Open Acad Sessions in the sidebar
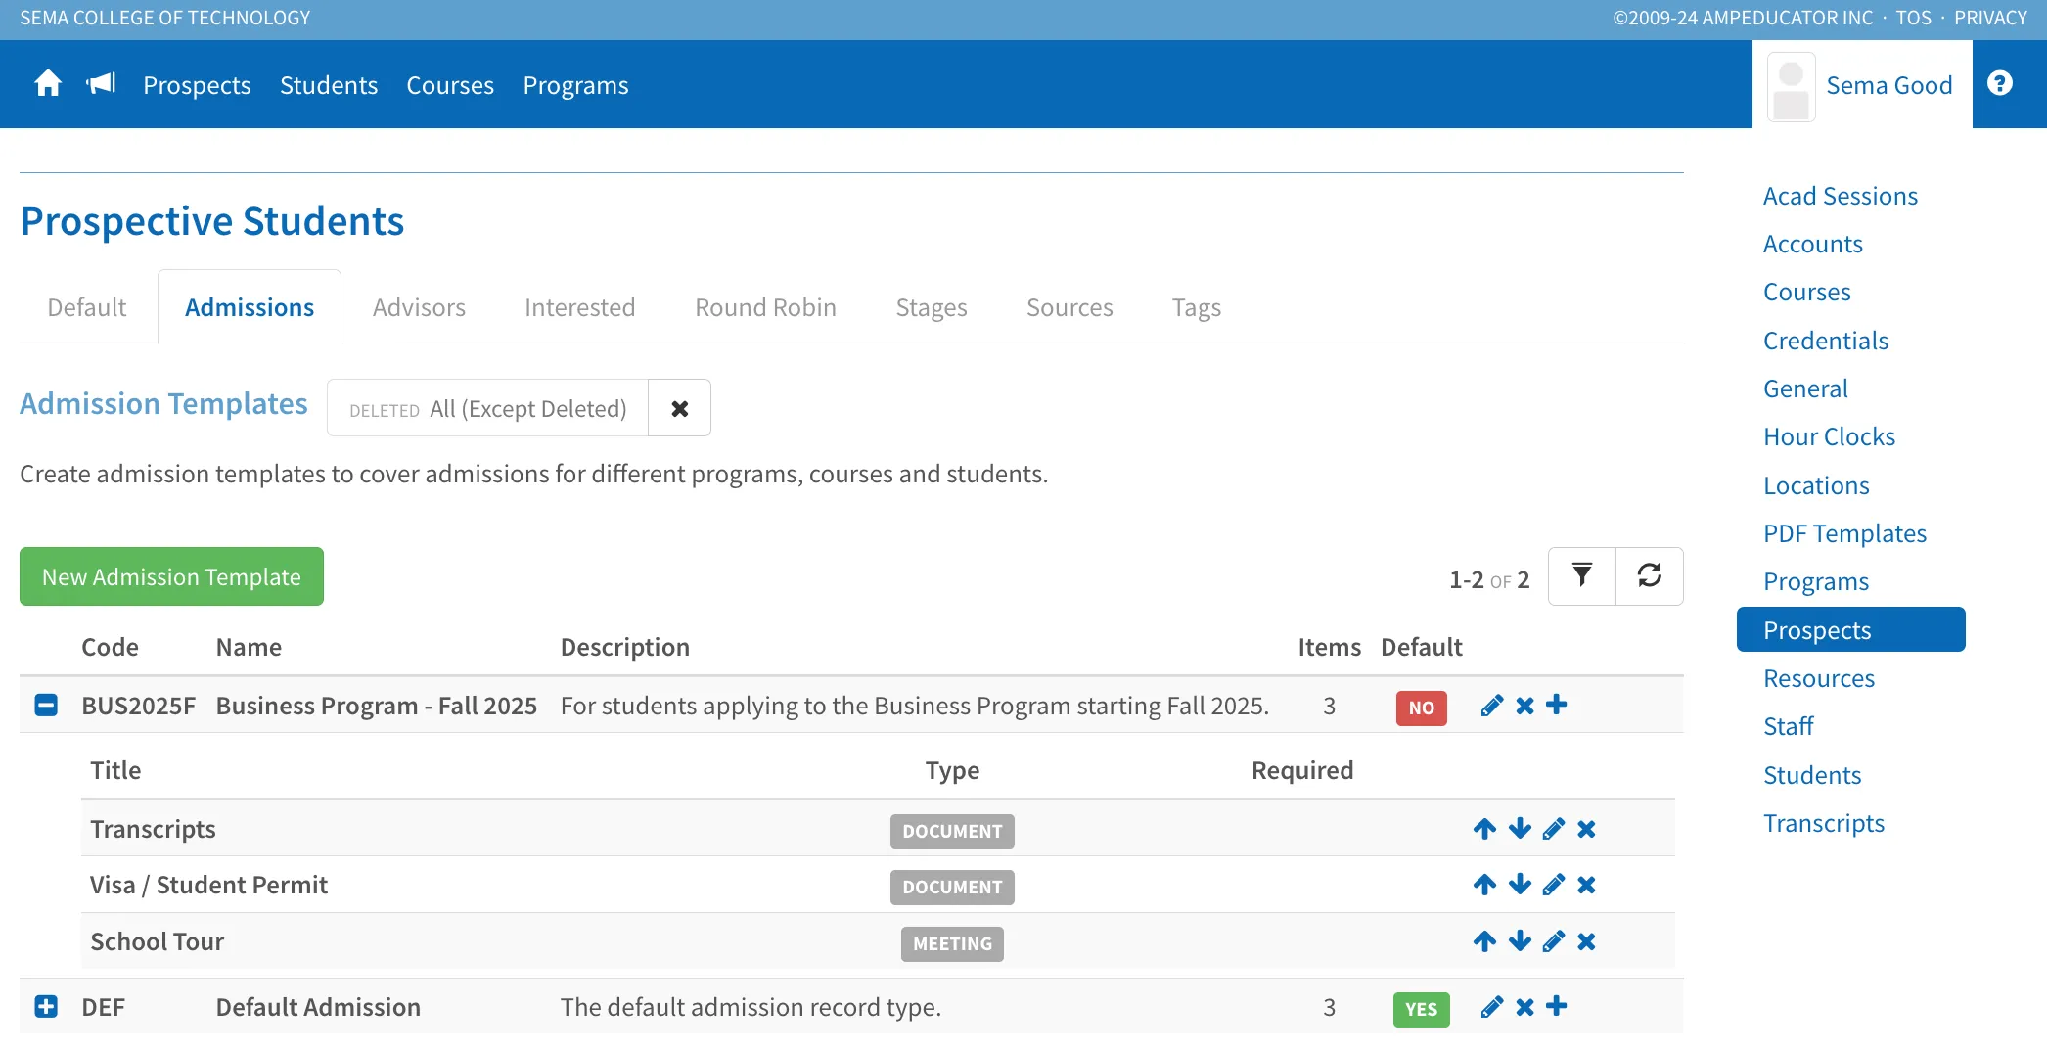 tap(1841, 196)
